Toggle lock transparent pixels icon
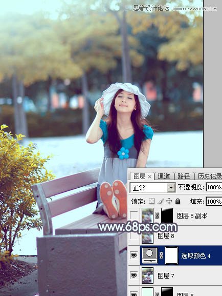The width and height of the screenshot is (222, 296). [151, 201]
